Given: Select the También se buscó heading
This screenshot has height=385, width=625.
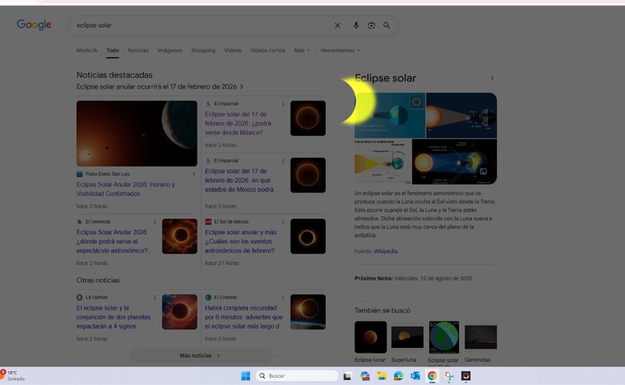Looking at the screenshot, I should [382, 310].
